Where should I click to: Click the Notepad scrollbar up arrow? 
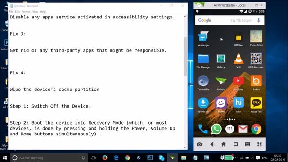pyautogui.click(x=185, y=16)
